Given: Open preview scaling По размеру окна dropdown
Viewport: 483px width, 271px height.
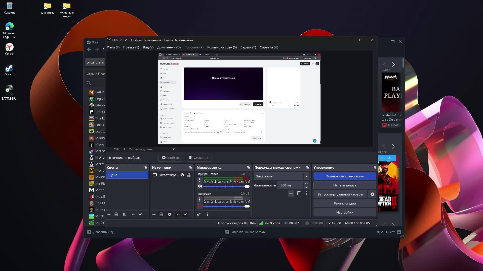Looking at the screenshot, I should point(174,149).
